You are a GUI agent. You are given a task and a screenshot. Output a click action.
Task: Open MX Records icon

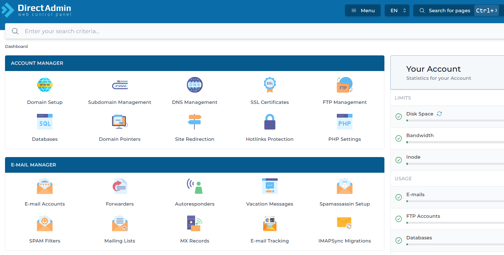(x=194, y=223)
